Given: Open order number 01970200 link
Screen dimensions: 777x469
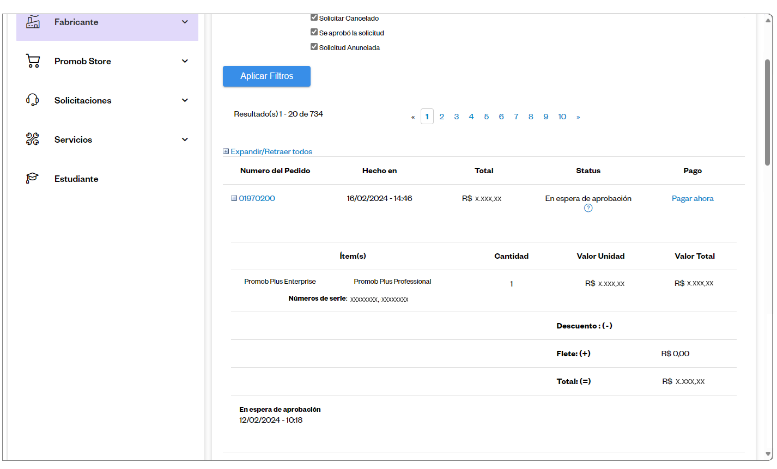Looking at the screenshot, I should [x=257, y=198].
